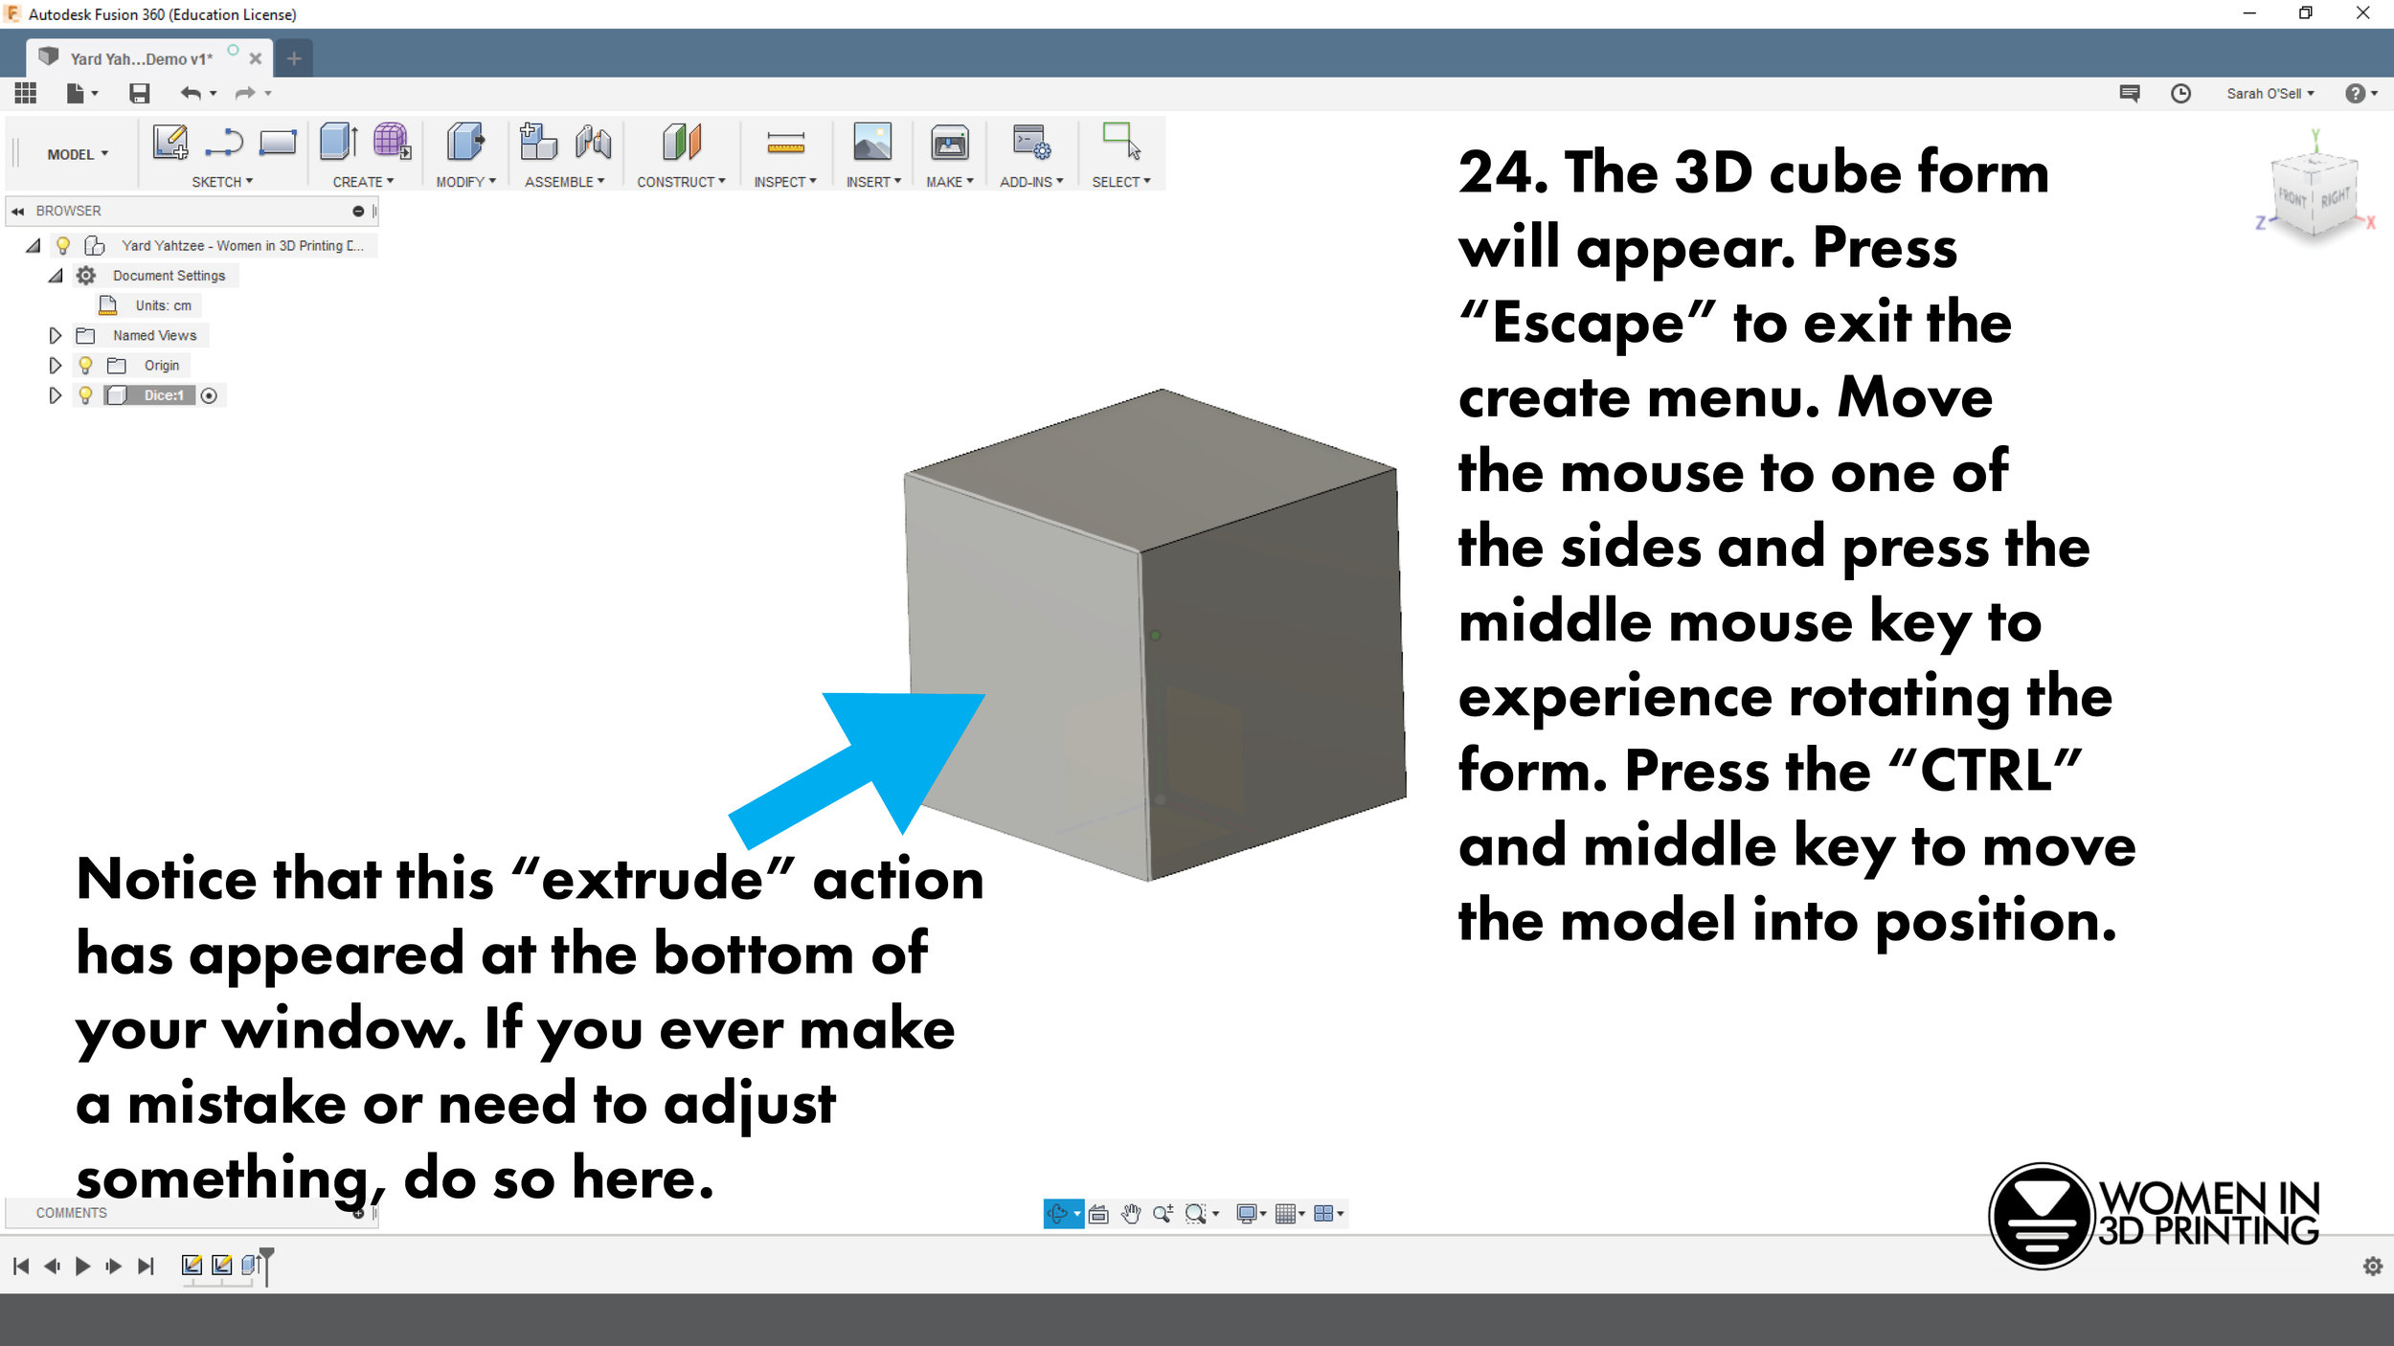Collapse the Document Settings node

click(56, 276)
